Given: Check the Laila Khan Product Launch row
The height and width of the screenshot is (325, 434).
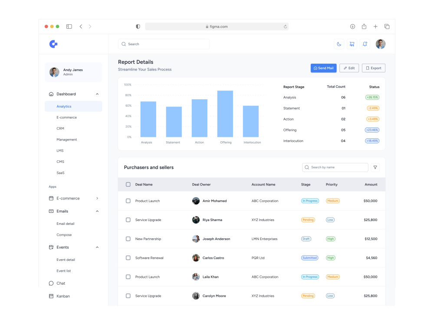Looking at the screenshot, I should click(x=128, y=276).
